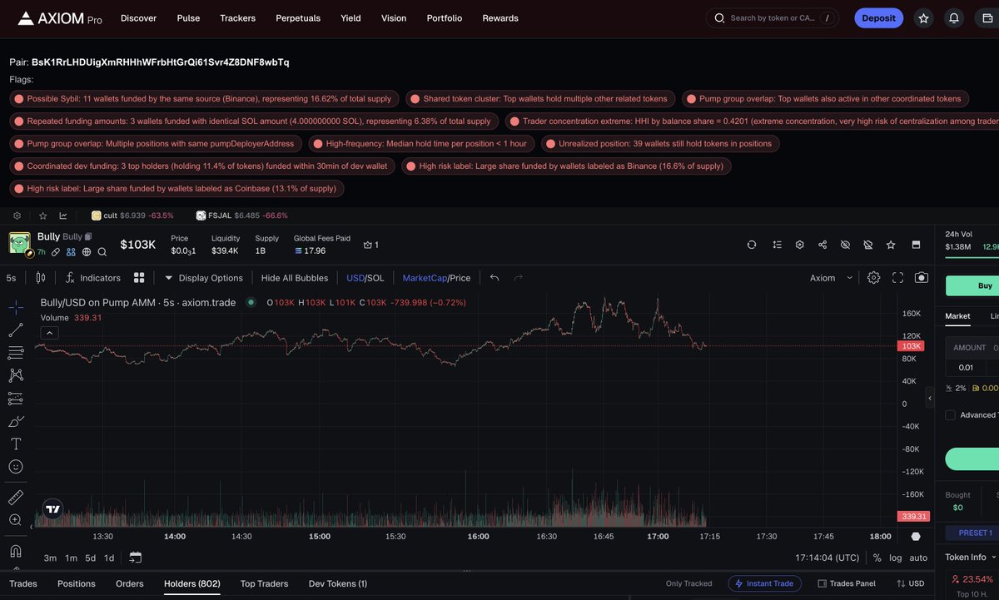999x600 pixels.
Task: Click the Buy button
Action: click(x=972, y=285)
